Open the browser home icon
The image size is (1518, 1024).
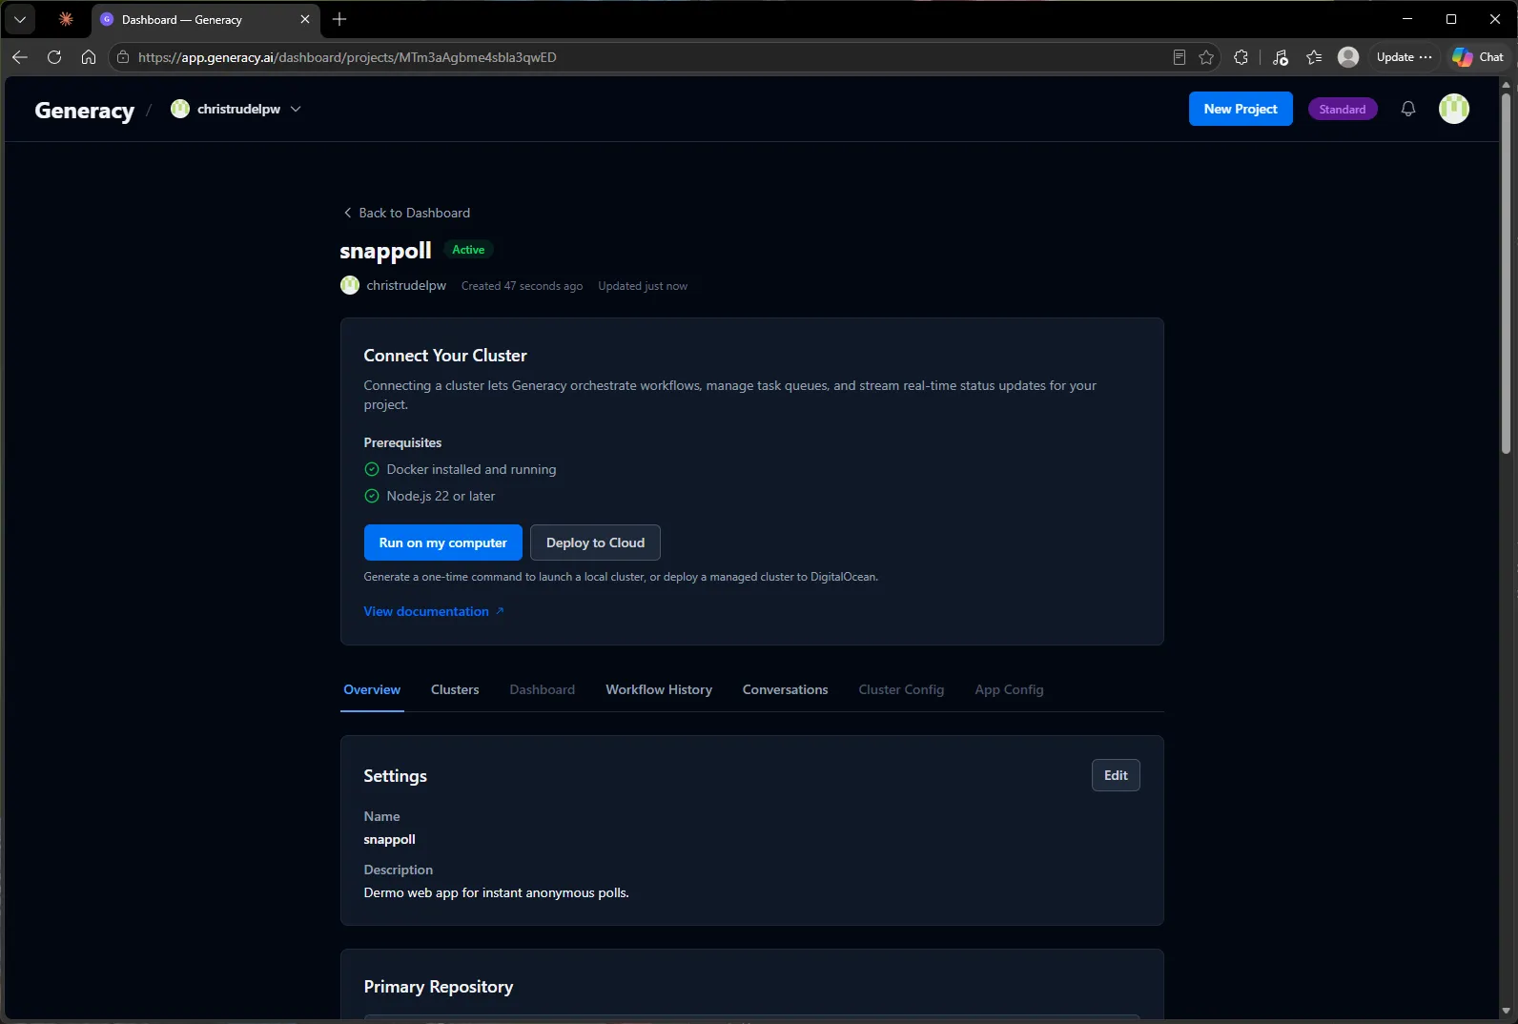tap(89, 57)
